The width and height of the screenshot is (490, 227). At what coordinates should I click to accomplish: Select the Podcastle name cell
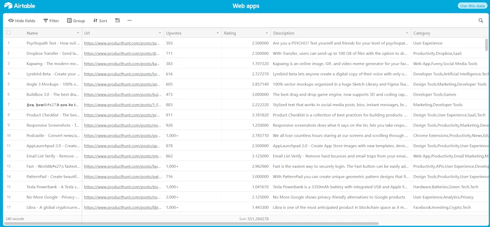[53, 136]
